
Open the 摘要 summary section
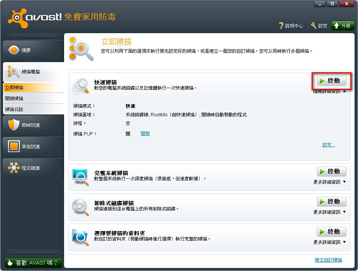point(34,50)
